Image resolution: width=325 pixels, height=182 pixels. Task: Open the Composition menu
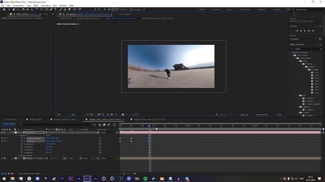click(18, 6)
